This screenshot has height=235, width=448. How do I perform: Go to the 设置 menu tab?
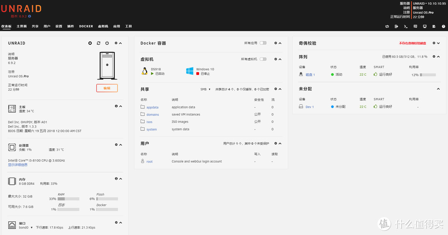[x=59, y=26]
